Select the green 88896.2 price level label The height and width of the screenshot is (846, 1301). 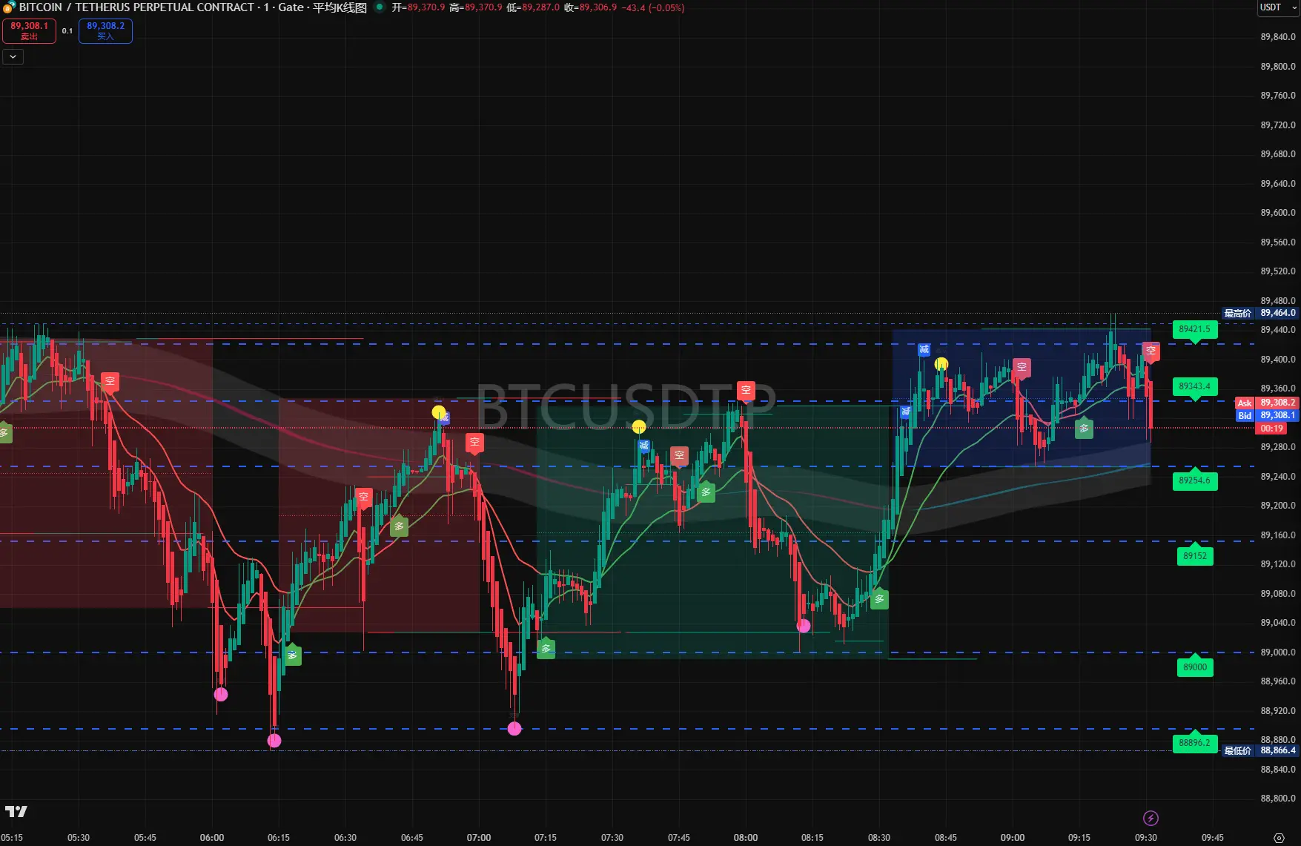click(1194, 743)
